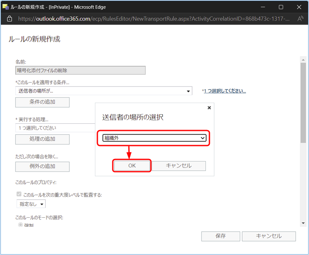Click the 処理の追加 button
Image resolution: width=309 pixels, height=255 pixels.
(42, 139)
